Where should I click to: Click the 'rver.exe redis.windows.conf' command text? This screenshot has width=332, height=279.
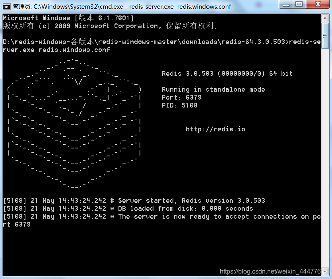tap(56, 50)
